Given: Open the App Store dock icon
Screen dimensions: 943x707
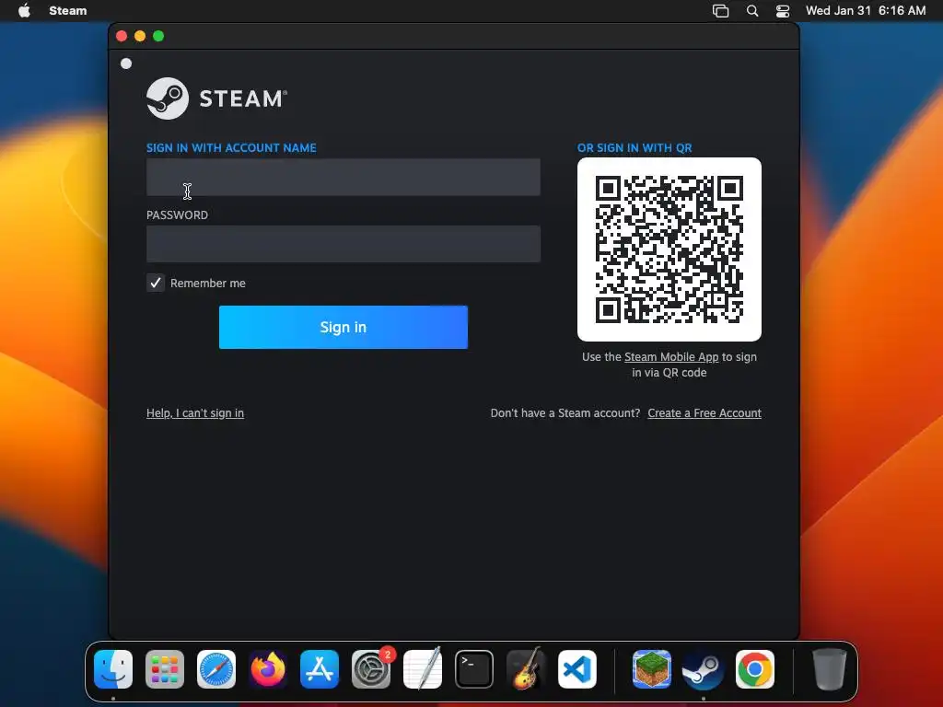Looking at the screenshot, I should tap(320, 669).
